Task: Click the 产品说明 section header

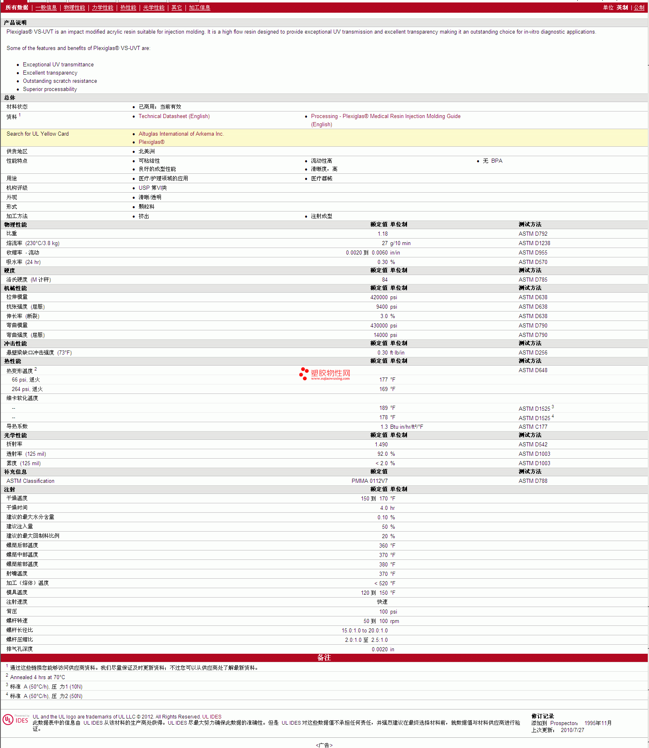Action: (x=15, y=23)
